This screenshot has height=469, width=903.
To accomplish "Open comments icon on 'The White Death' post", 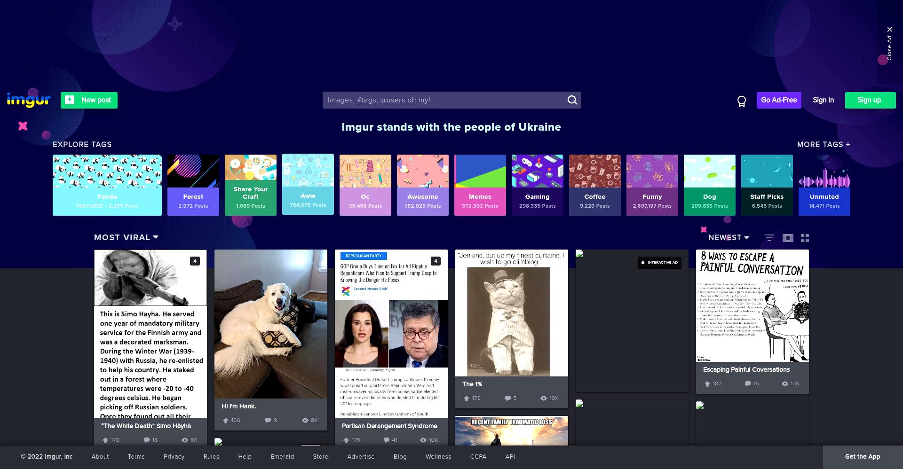I will (x=147, y=440).
